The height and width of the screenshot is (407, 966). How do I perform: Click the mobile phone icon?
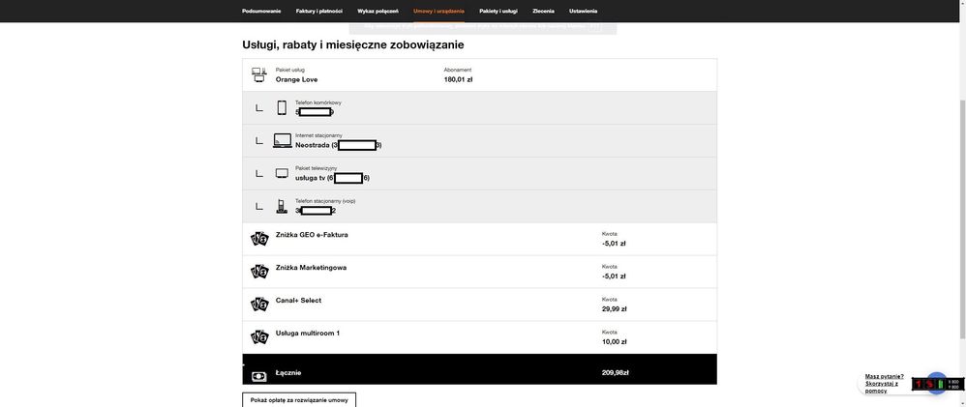282,107
